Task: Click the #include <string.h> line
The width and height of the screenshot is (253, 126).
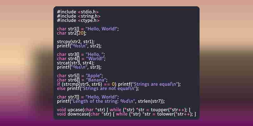Action: (x=79, y=16)
